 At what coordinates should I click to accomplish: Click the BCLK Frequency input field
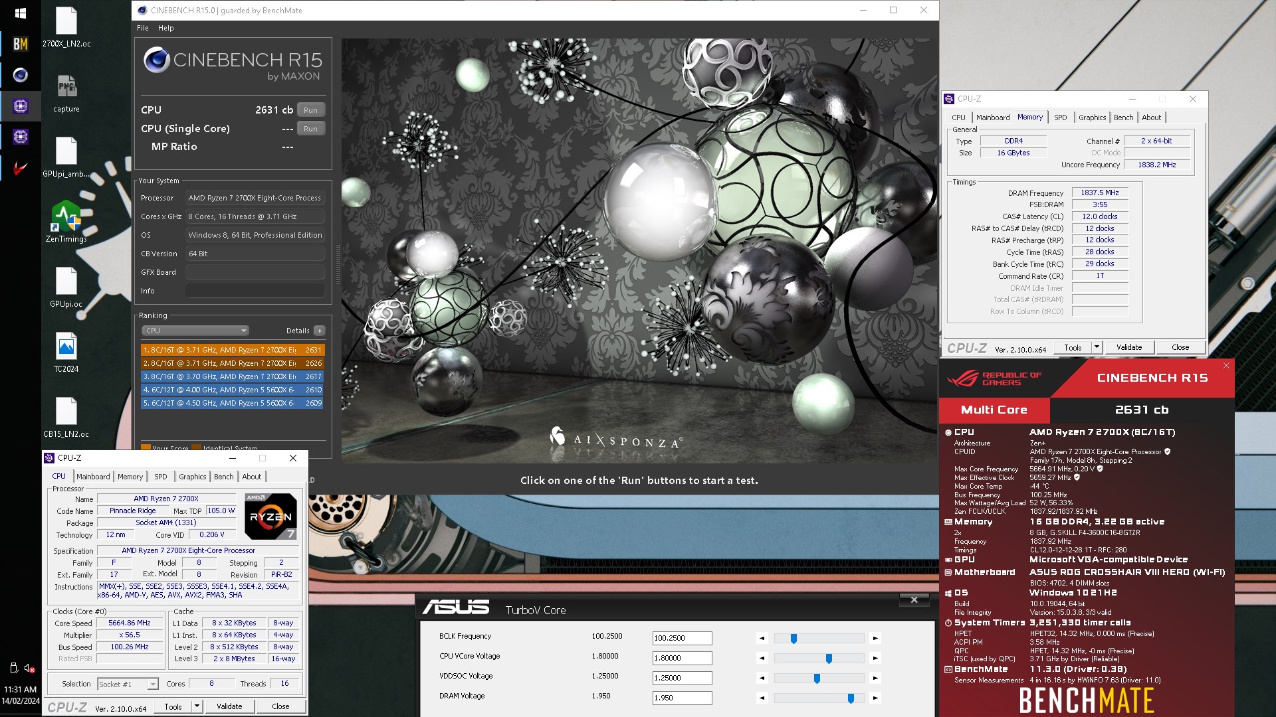click(x=682, y=638)
